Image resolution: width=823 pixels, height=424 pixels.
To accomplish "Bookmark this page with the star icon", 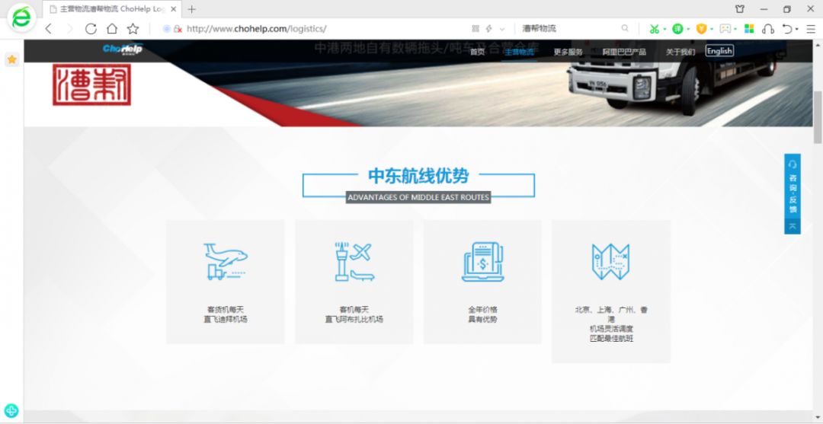I will coord(133,29).
